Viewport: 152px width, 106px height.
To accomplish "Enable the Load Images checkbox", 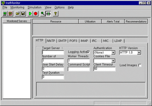I will coord(140,65).
